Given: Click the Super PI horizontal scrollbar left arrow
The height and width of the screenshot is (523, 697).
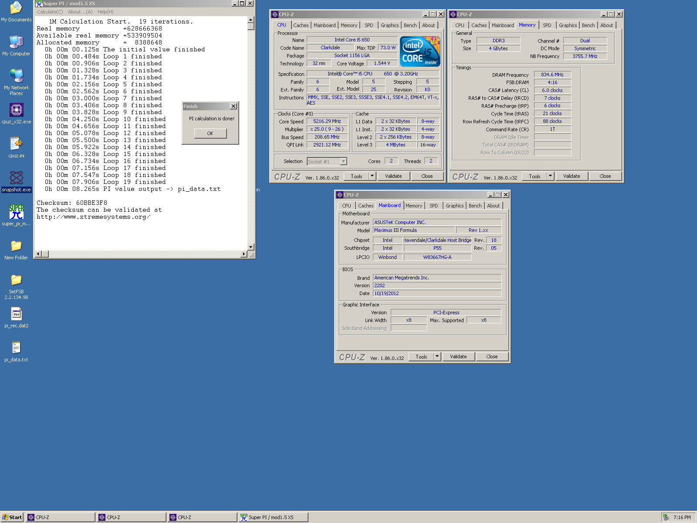Looking at the screenshot, I should (38, 254).
